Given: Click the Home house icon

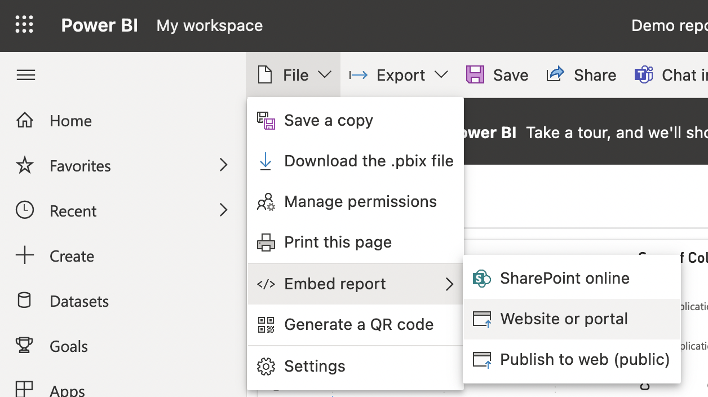Looking at the screenshot, I should click(x=25, y=120).
